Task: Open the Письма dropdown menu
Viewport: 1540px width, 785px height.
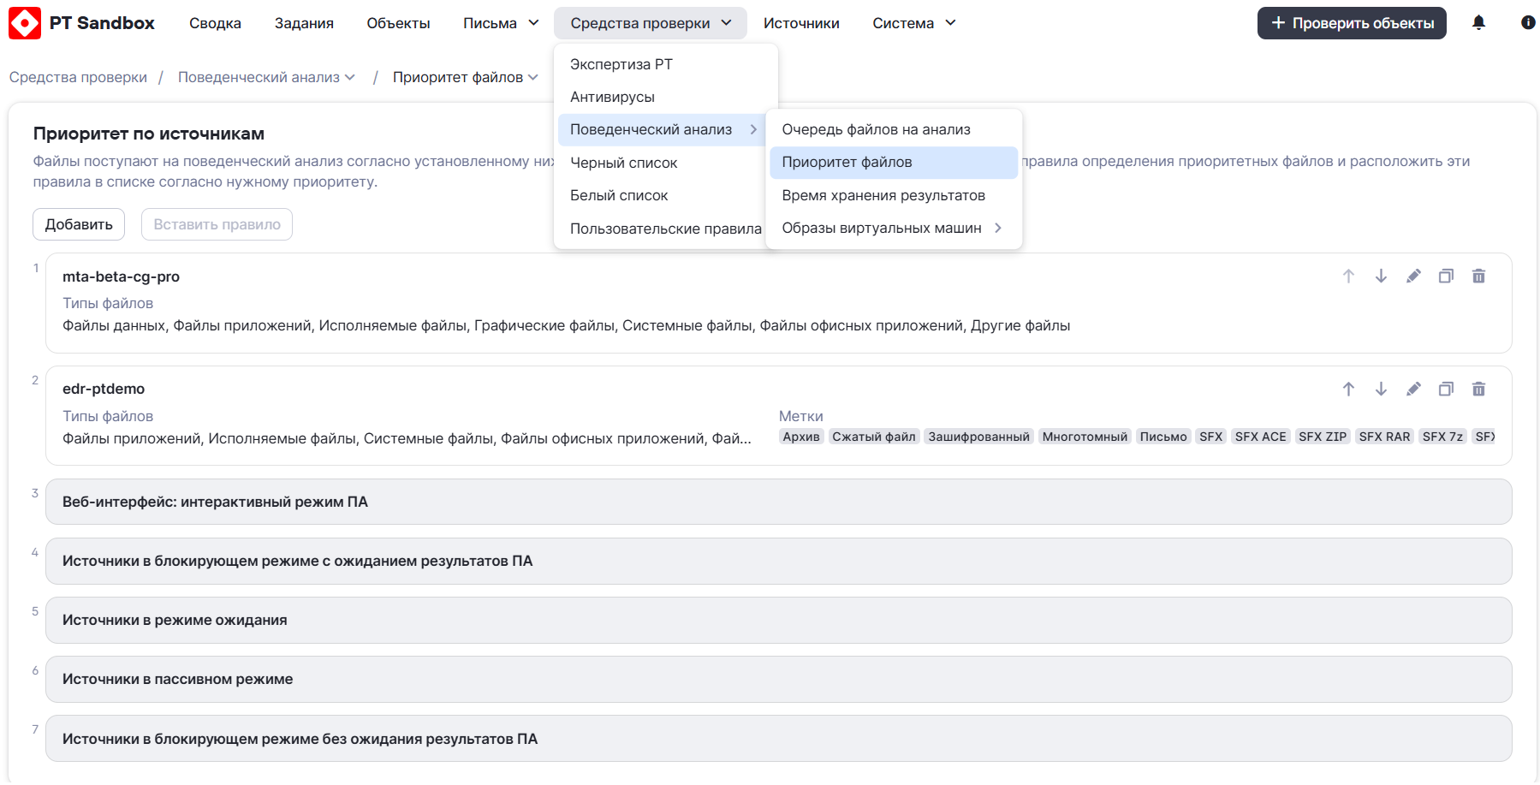Action: point(501,23)
